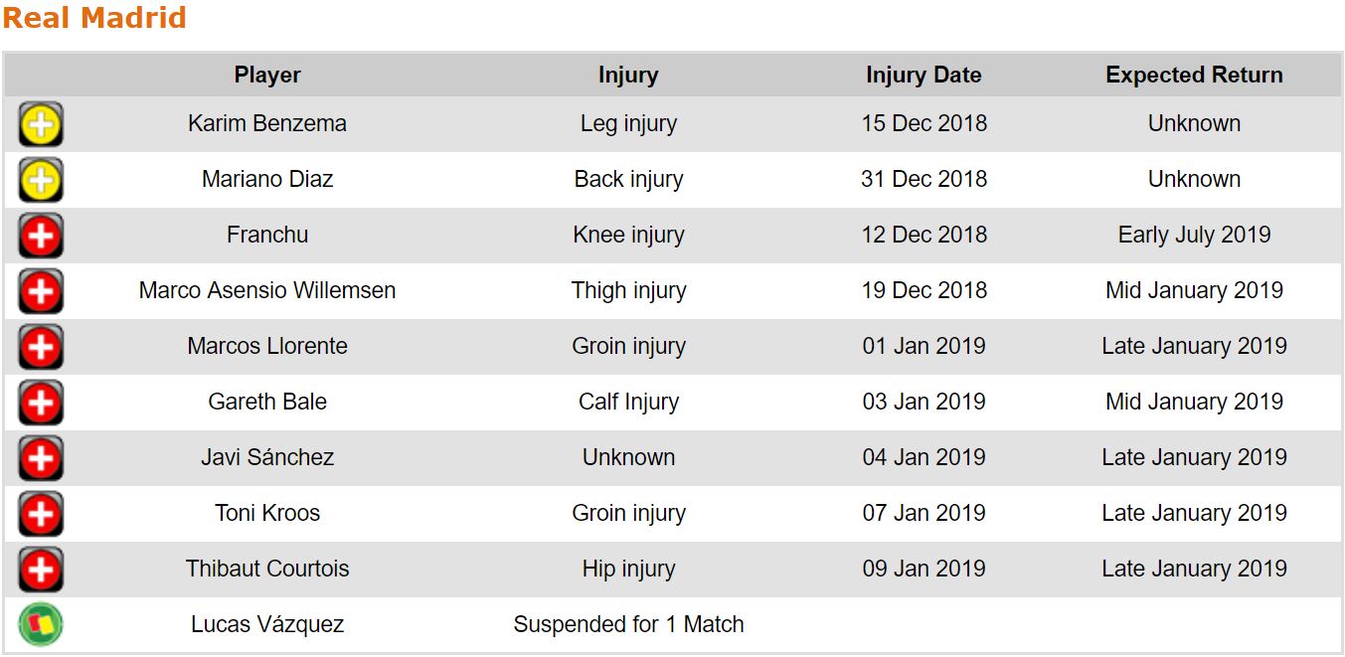Select the player name Gareth Bale
The height and width of the screenshot is (657, 1345).
(x=267, y=403)
